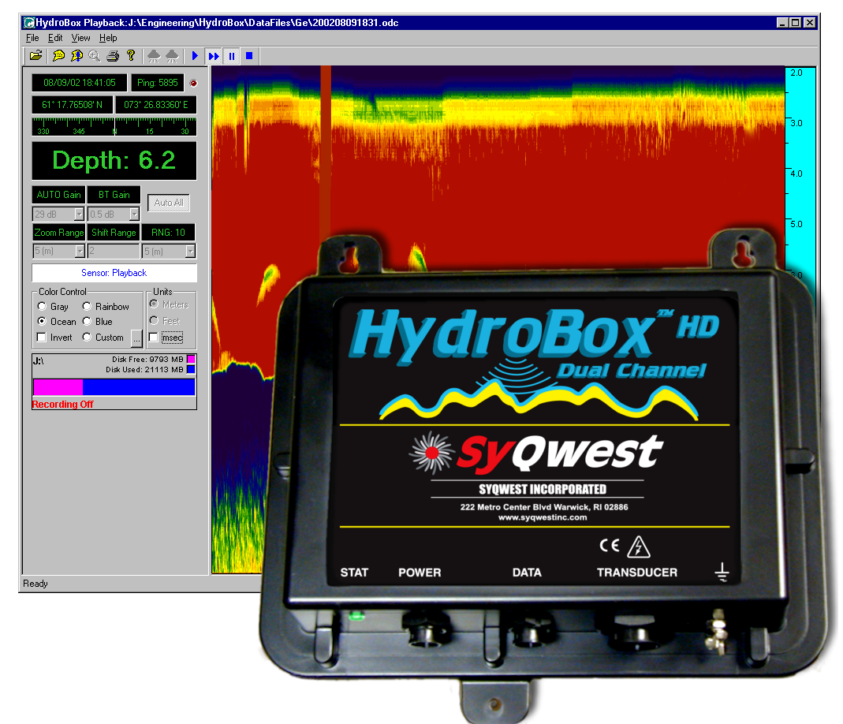
Task: Start playback with the blue play button
Action: pyautogui.click(x=195, y=55)
